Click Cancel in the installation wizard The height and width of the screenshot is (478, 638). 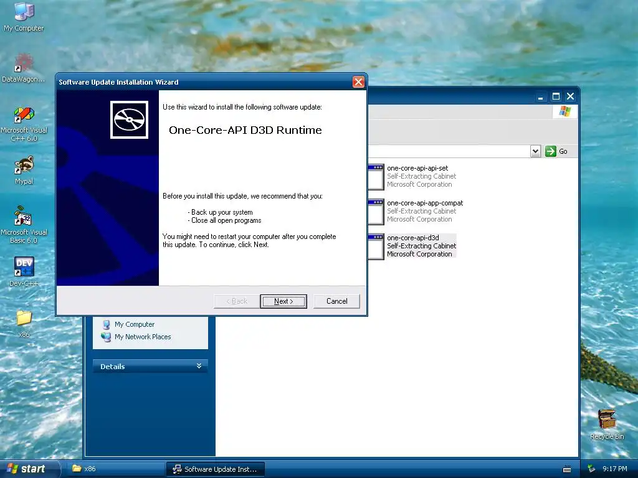point(336,301)
